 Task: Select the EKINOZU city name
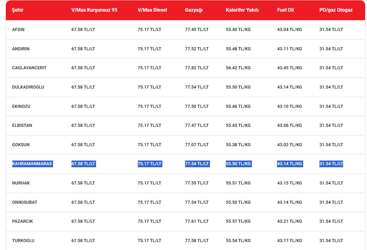21,106
